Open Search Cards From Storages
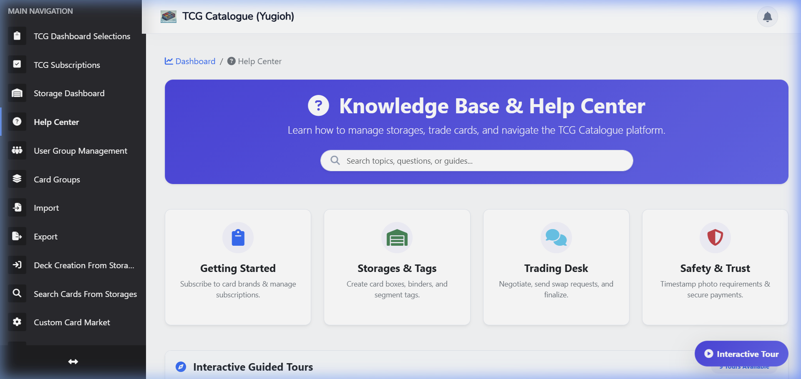The width and height of the screenshot is (801, 379). click(x=73, y=293)
